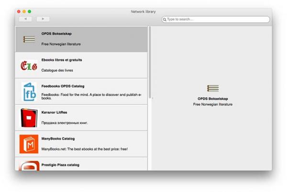287x192 pixels.
Task: Click the Type to search field
Action: pos(216,20)
